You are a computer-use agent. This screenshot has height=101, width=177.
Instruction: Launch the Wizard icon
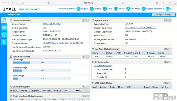[92, 9]
